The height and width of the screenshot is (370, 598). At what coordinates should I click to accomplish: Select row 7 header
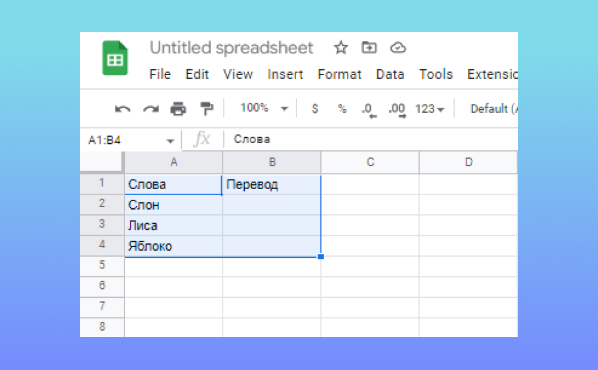pyautogui.click(x=102, y=307)
